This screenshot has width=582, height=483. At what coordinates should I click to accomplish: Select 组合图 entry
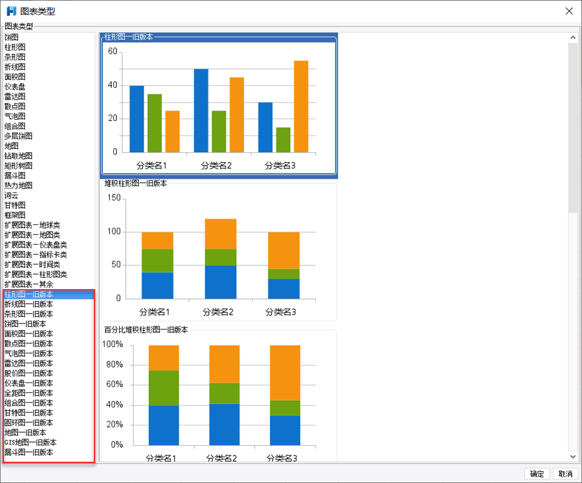tap(15, 126)
